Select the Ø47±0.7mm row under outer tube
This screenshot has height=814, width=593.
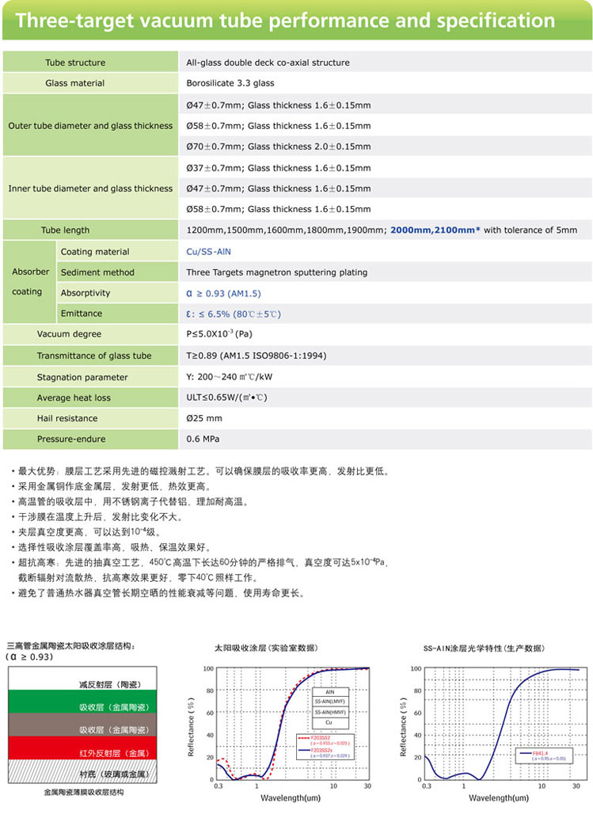(x=386, y=105)
